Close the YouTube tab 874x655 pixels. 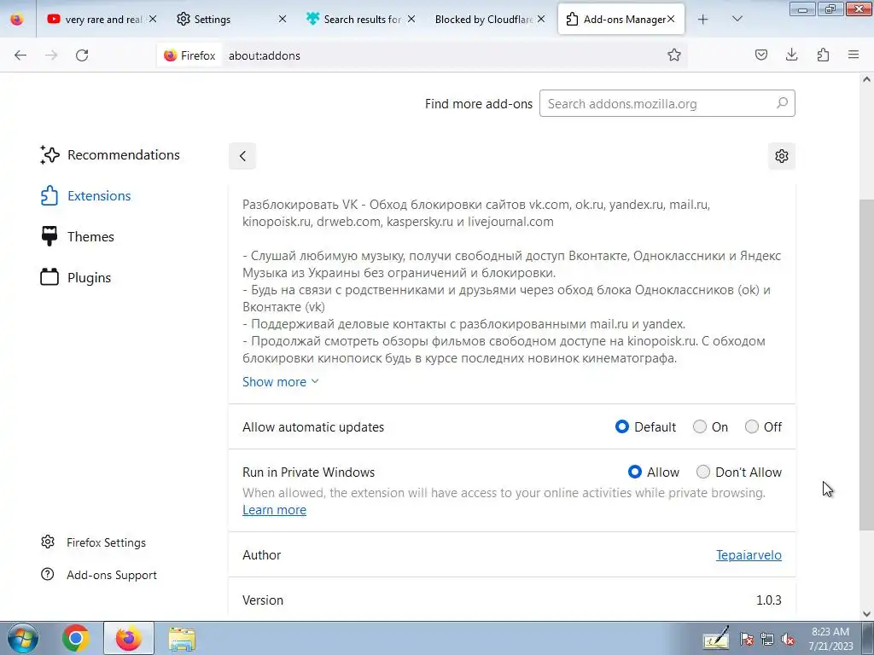[153, 19]
